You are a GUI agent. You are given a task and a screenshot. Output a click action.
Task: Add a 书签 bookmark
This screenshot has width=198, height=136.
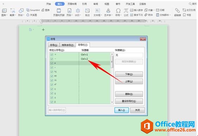coord(187,15)
